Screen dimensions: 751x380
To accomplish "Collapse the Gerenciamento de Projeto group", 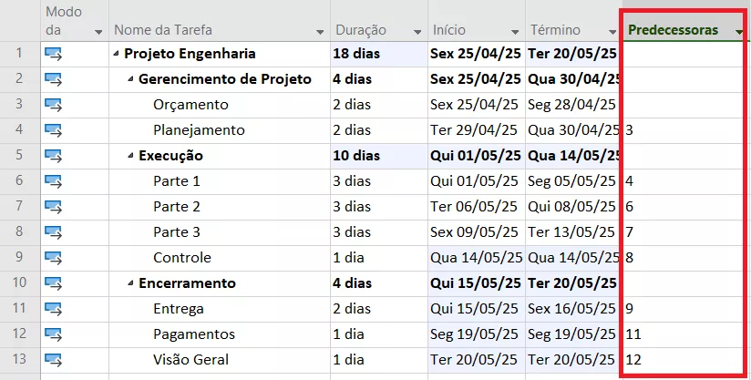I will click(131, 79).
